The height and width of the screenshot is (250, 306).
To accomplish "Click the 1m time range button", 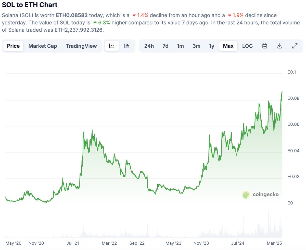I will click(x=181, y=46).
